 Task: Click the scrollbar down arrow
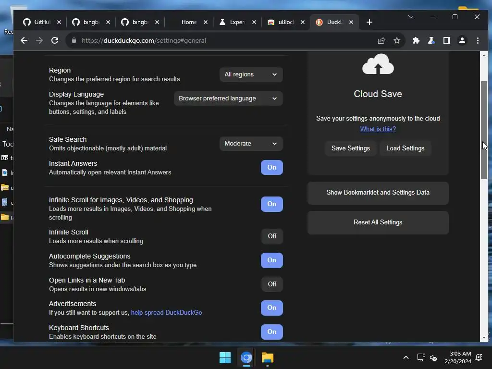tap(484, 338)
